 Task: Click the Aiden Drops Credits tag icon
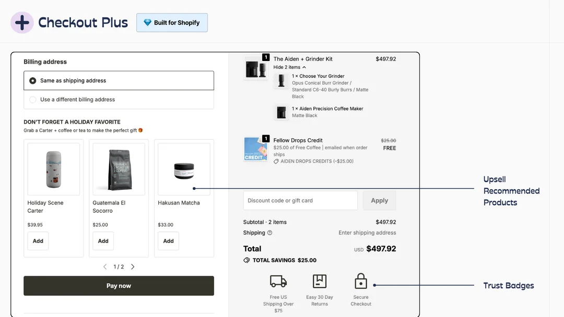276,162
